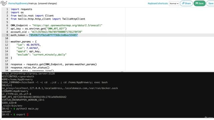Click 'from twilio.rest import Client' line
The image size is (214, 120).
coord(32,16)
